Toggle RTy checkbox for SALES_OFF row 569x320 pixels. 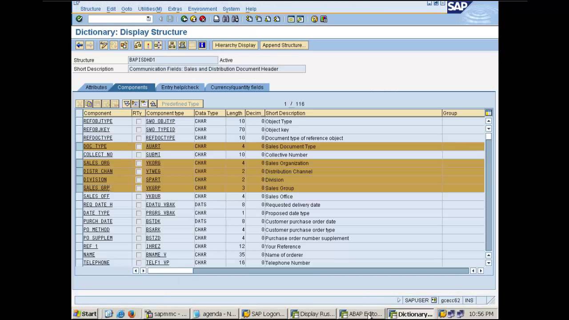point(139,196)
